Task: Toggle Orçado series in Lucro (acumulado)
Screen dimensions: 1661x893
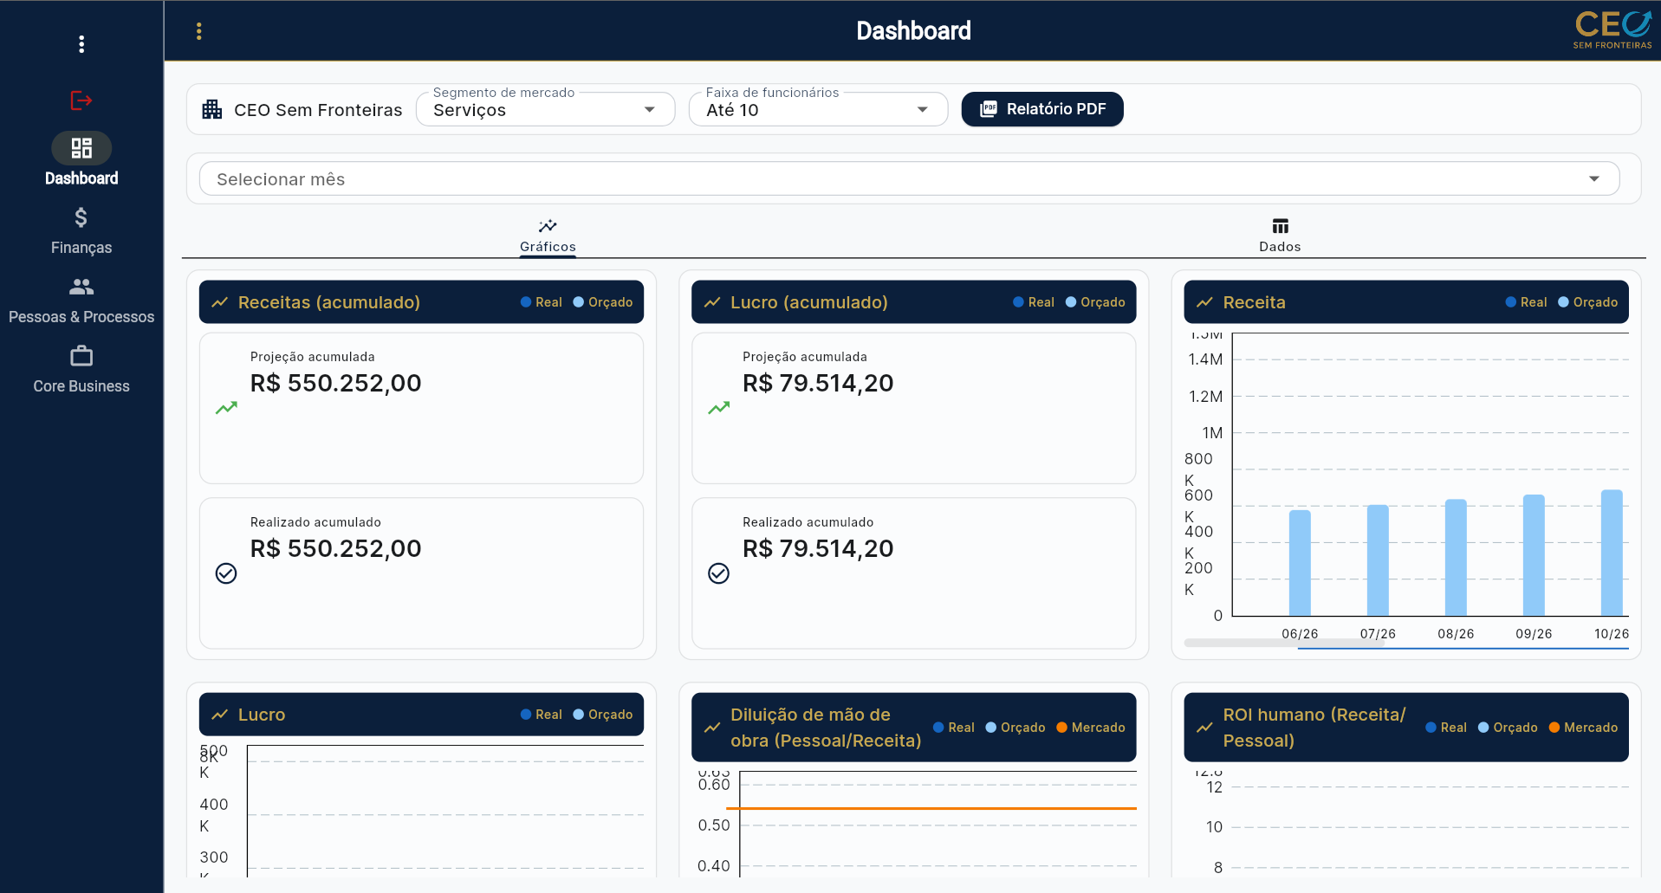Action: (1095, 302)
